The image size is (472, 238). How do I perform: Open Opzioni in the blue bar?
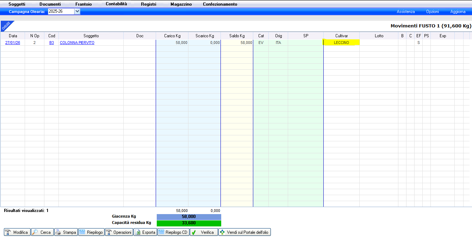pyautogui.click(x=433, y=12)
